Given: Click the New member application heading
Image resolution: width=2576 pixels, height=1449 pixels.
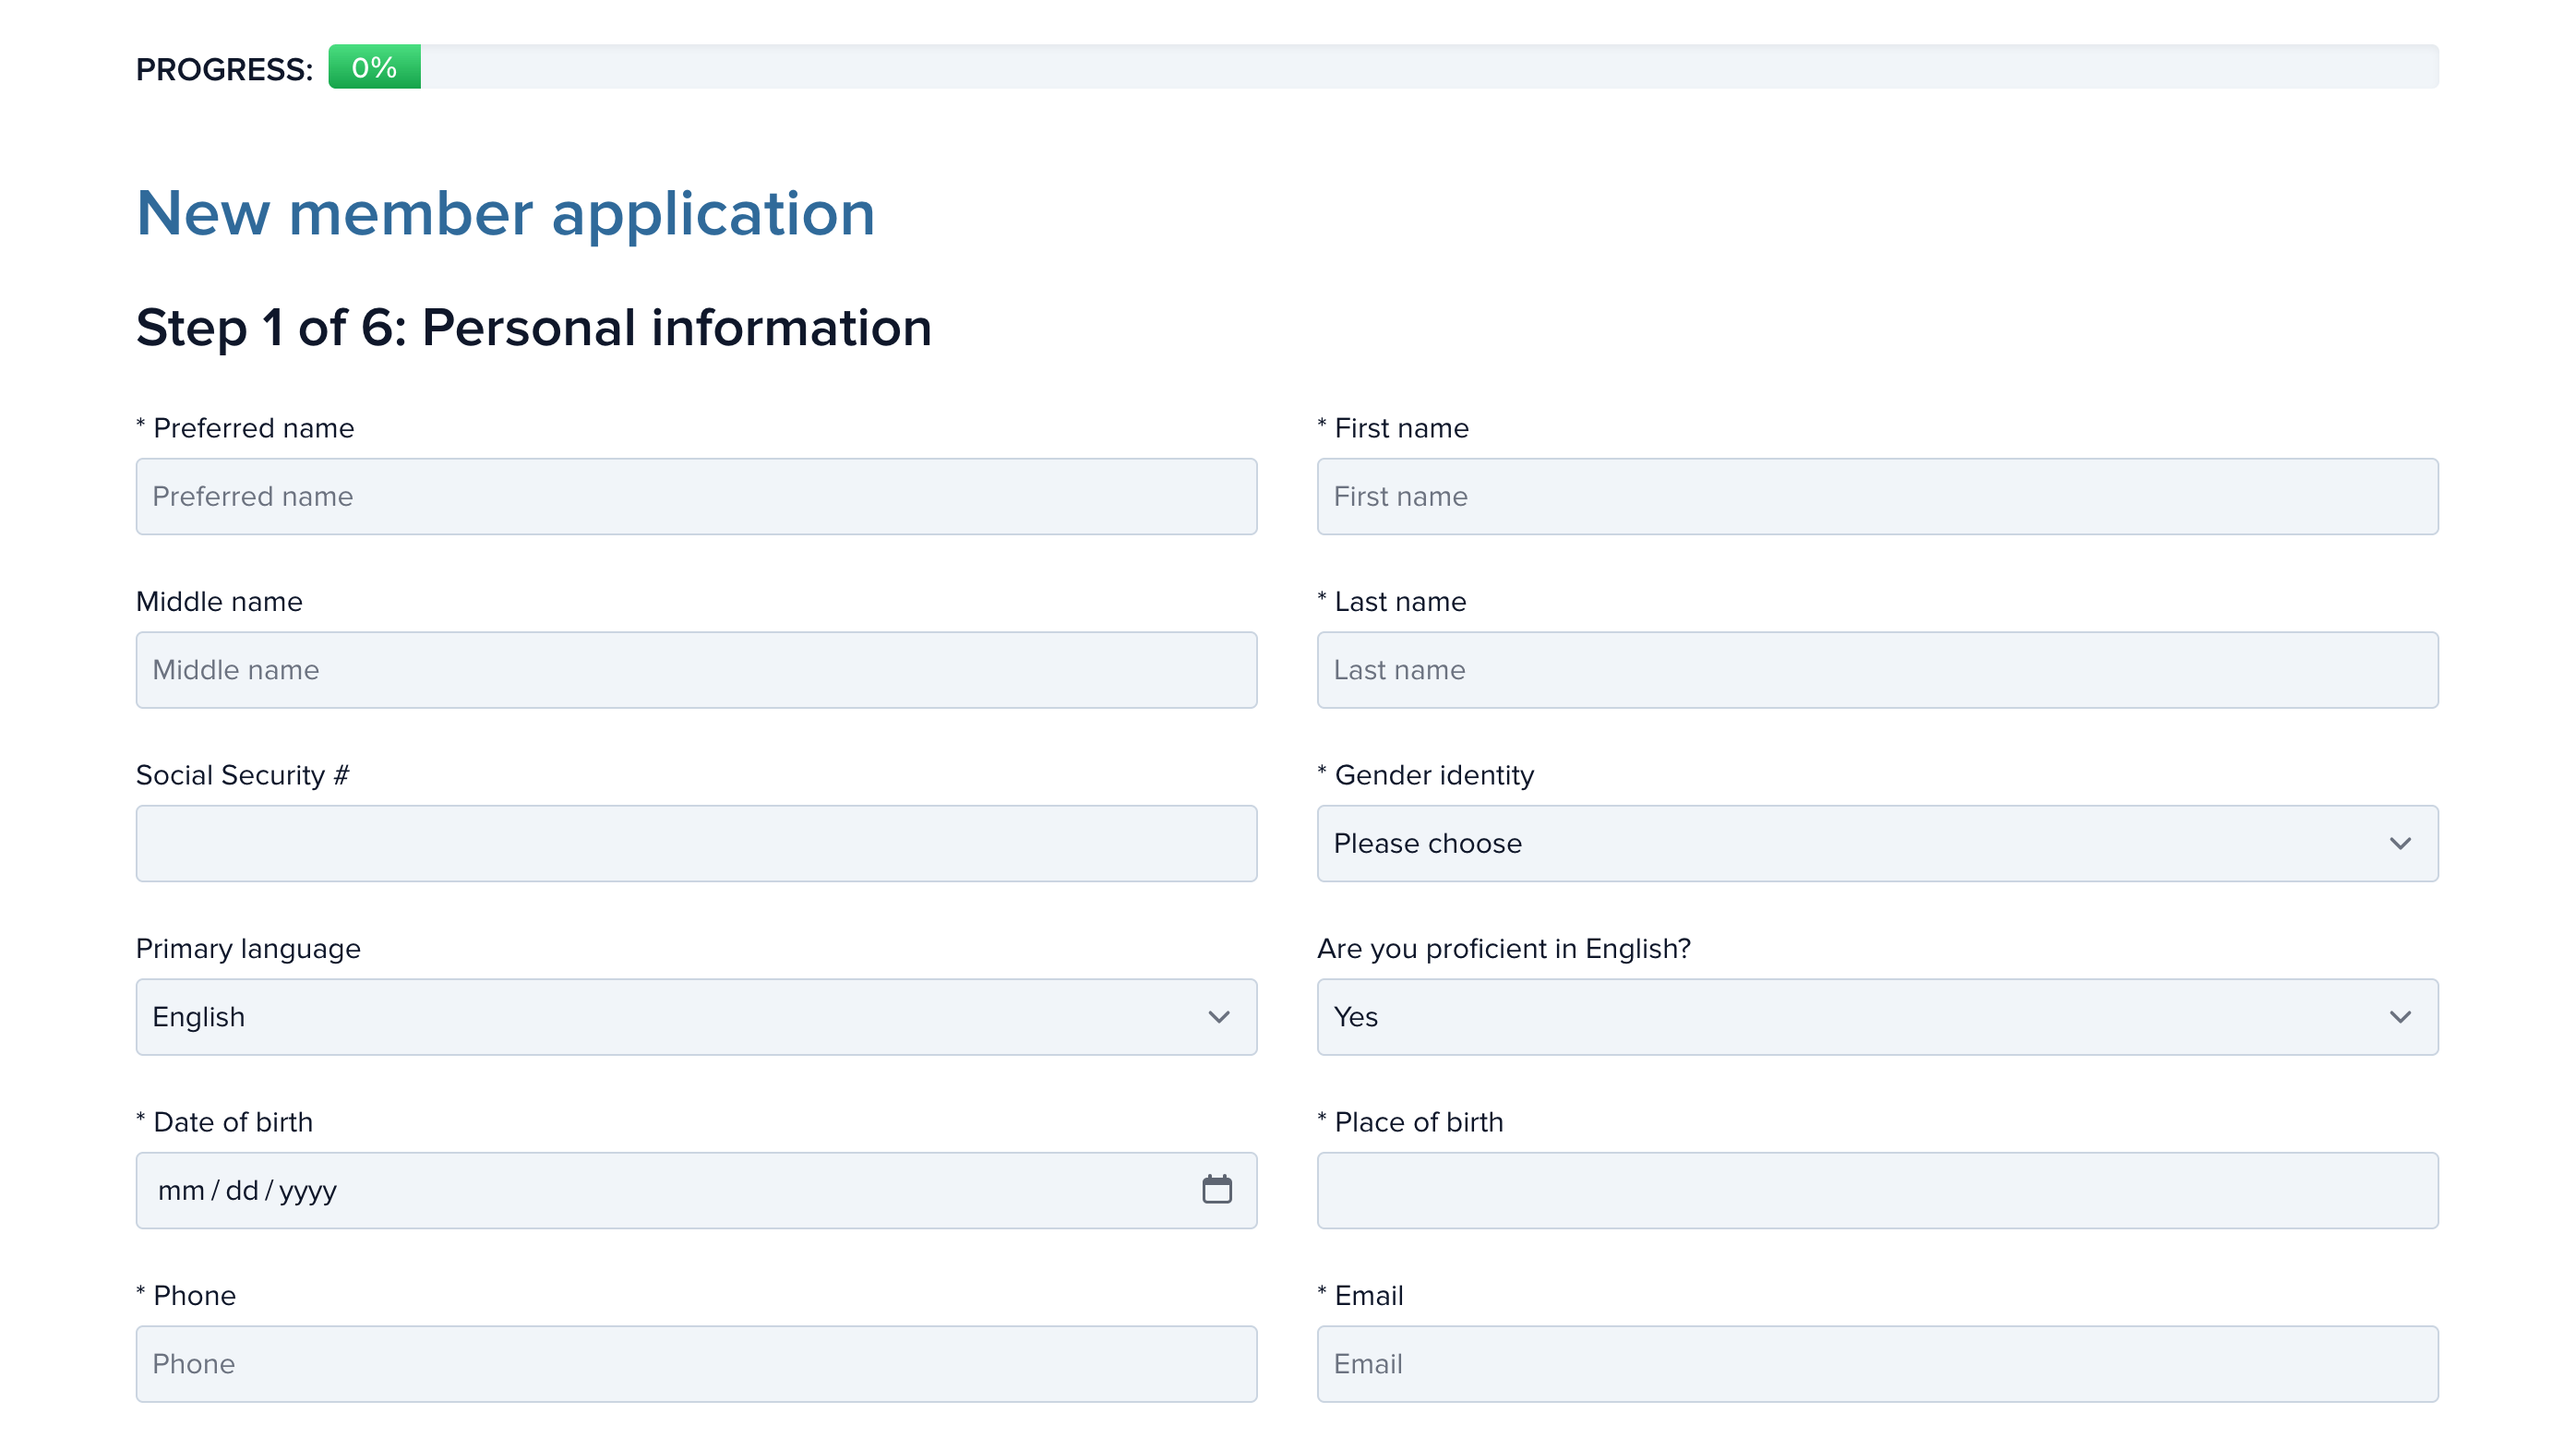Looking at the screenshot, I should pos(505,213).
